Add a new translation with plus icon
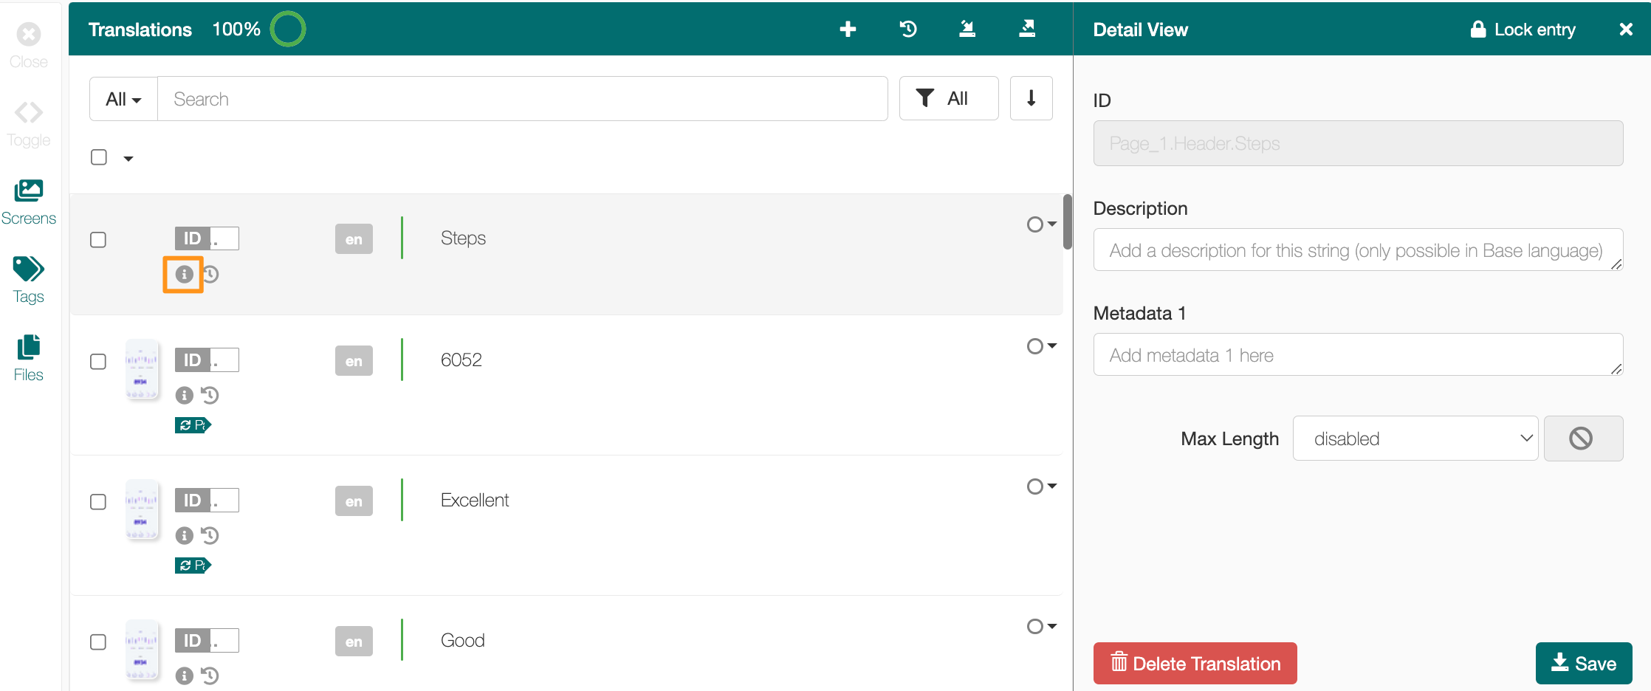 pyautogui.click(x=848, y=29)
